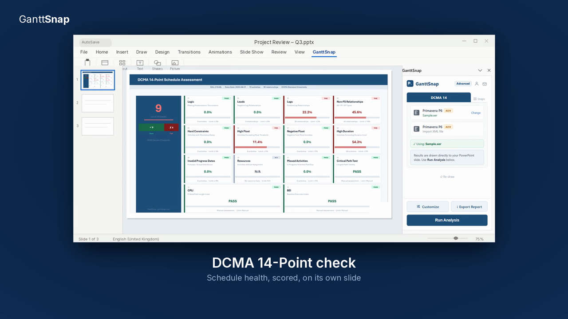
Task: Switch to the View ribbon tab
Action: 300,52
